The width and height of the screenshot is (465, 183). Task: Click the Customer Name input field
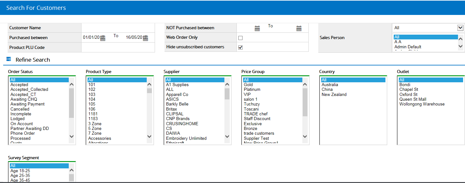pos(118,28)
